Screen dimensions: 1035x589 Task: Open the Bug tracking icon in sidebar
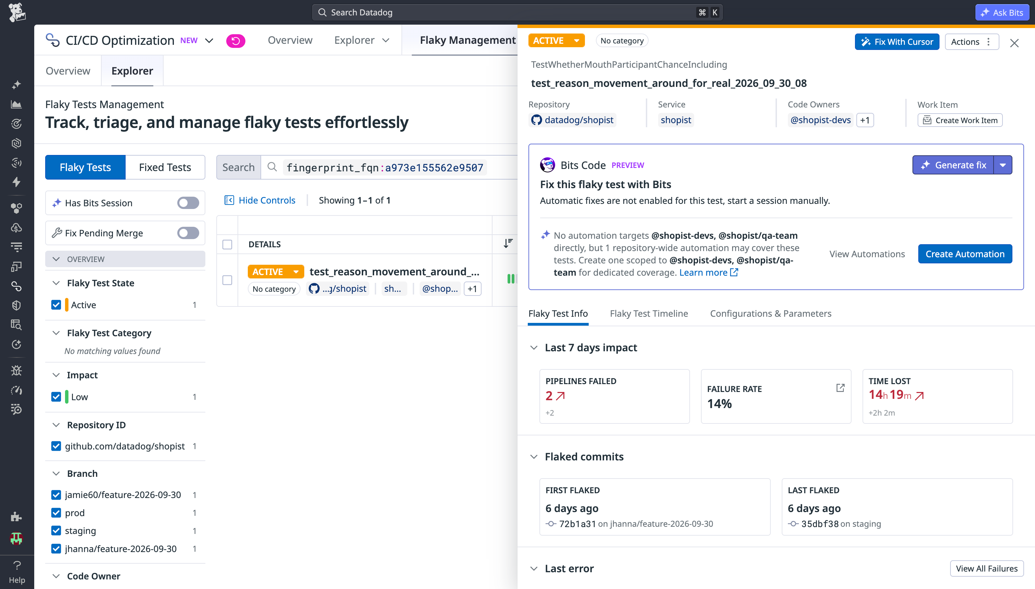16,370
